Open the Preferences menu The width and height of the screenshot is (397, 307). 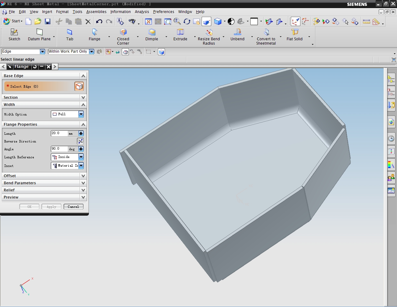(x=164, y=12)
